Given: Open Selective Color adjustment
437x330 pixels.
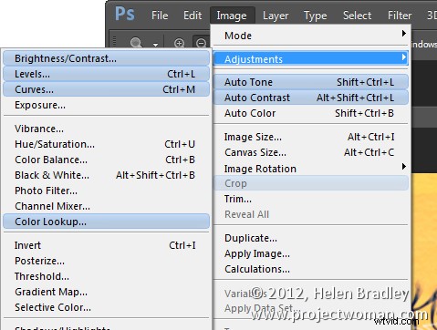Looking at the screenshot, I should (x=106, y=307).
